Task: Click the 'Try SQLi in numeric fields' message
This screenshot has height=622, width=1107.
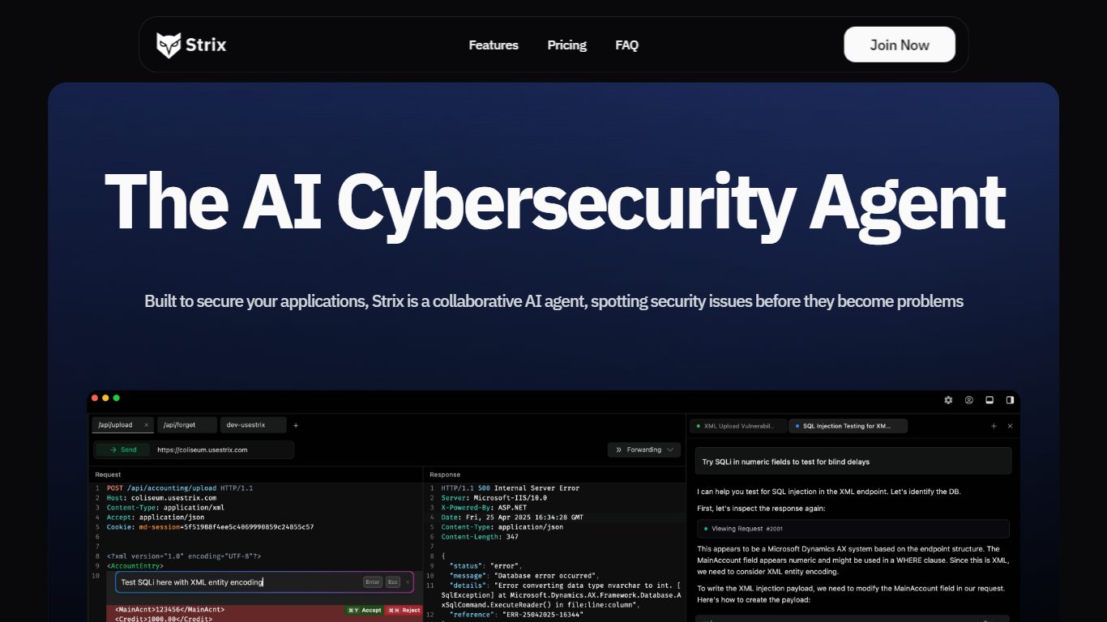Action: (853, 462)
